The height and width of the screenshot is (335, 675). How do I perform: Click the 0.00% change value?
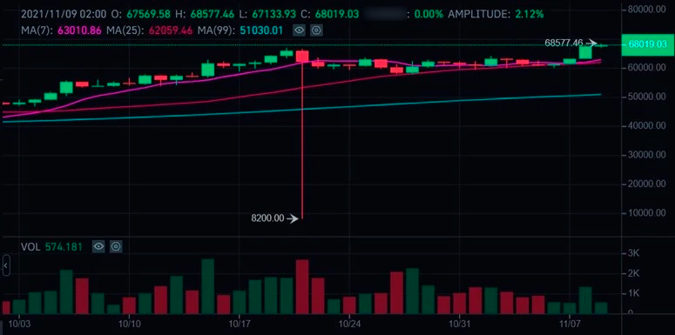429,14
